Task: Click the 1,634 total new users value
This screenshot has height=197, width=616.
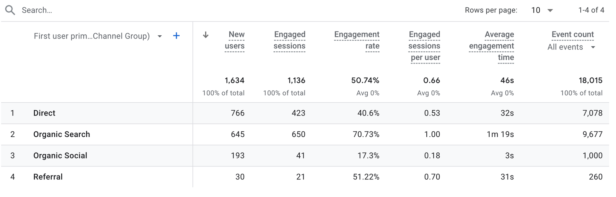Action: pos(235,80)
